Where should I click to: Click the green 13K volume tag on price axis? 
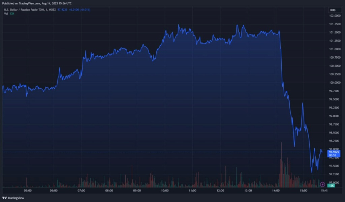pyautogui.click(x=331, y=185)
